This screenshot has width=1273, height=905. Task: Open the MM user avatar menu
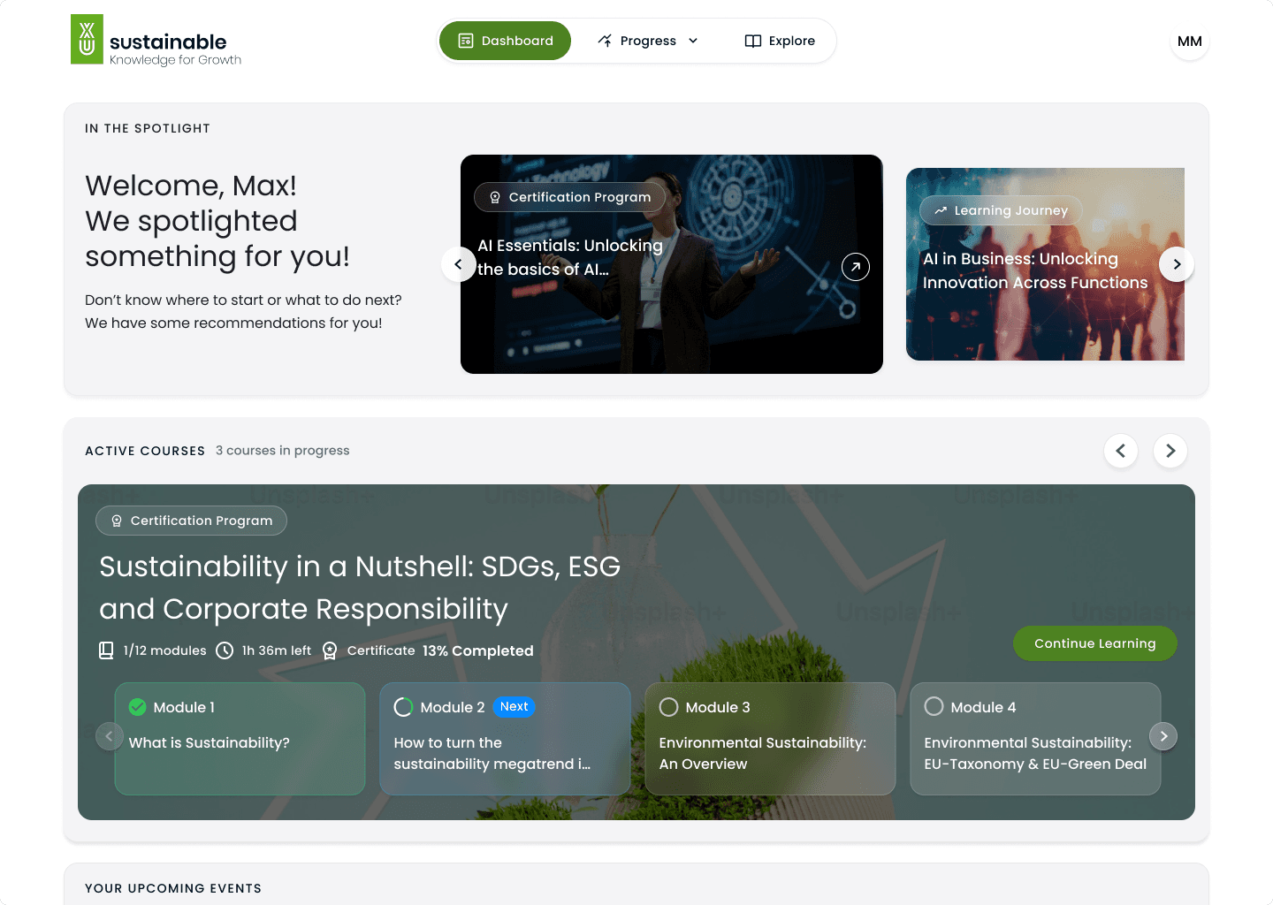[1190, 41]
